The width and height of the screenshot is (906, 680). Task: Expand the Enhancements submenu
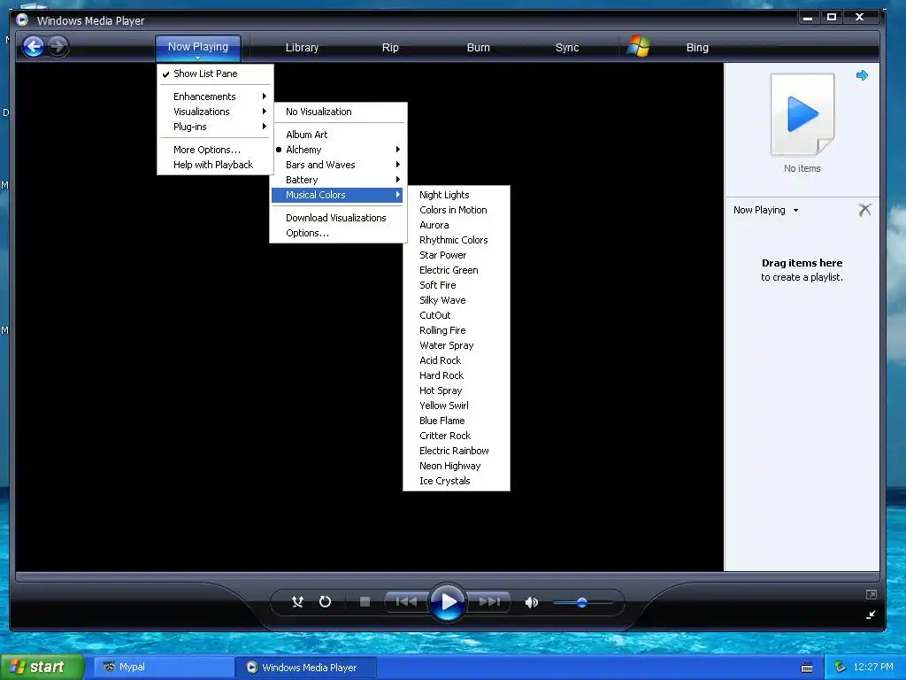(215, 97)
